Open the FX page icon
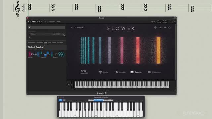The width and height of the screenshot is (212, 119). 165,28
